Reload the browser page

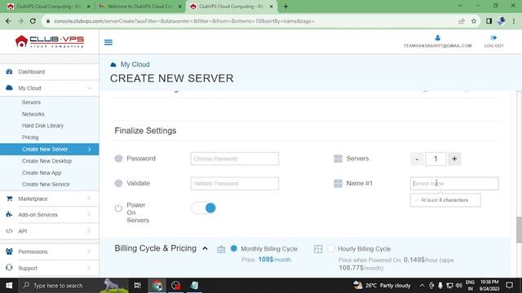click(33, 21)
